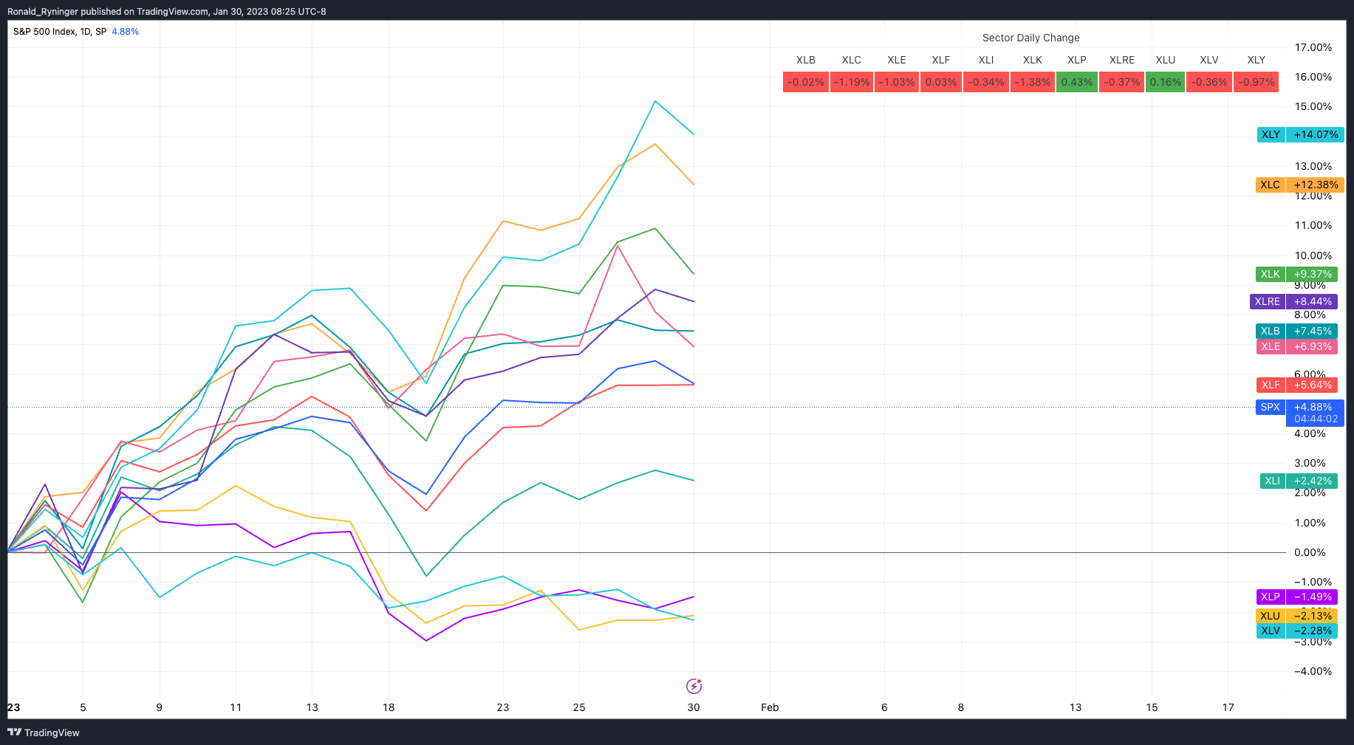The width and height of the screenshot is (1354, 745).
Task: Click the green XLK +9.37% price label
Action: (x=1296, y=274)
